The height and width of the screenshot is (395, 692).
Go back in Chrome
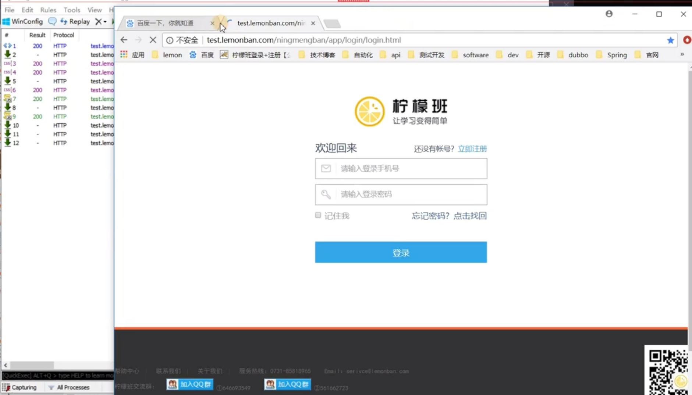[124, 40]
